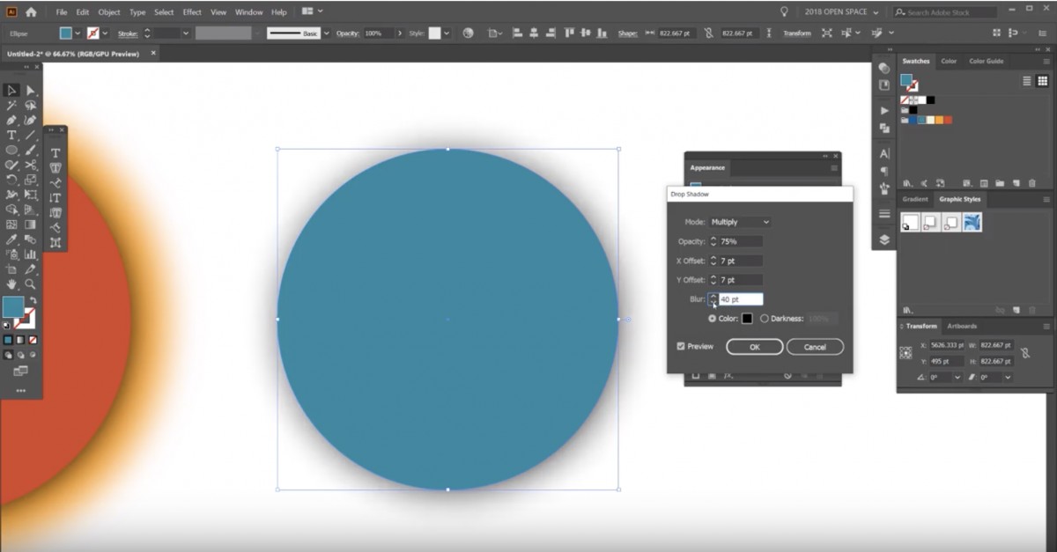Select the Ellipse shape tool

11,150
